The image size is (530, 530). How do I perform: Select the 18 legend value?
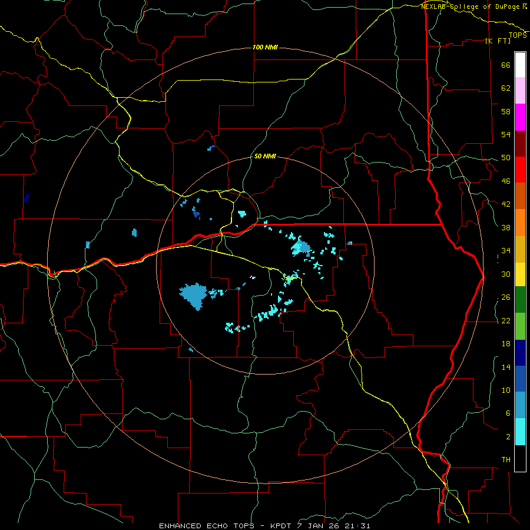(506, 344)
